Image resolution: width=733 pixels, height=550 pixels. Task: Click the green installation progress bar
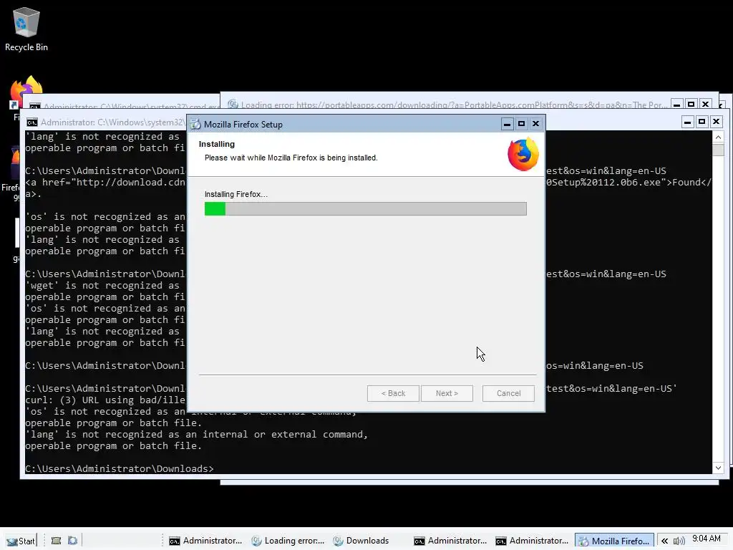366,208
